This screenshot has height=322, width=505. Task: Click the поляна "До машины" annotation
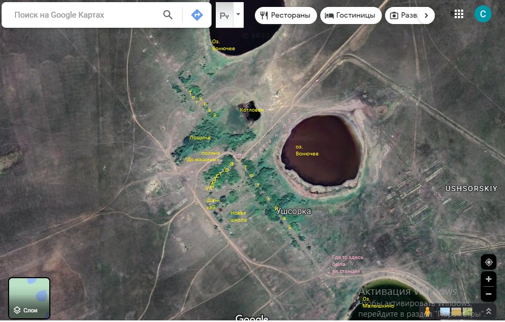(202, 156)
